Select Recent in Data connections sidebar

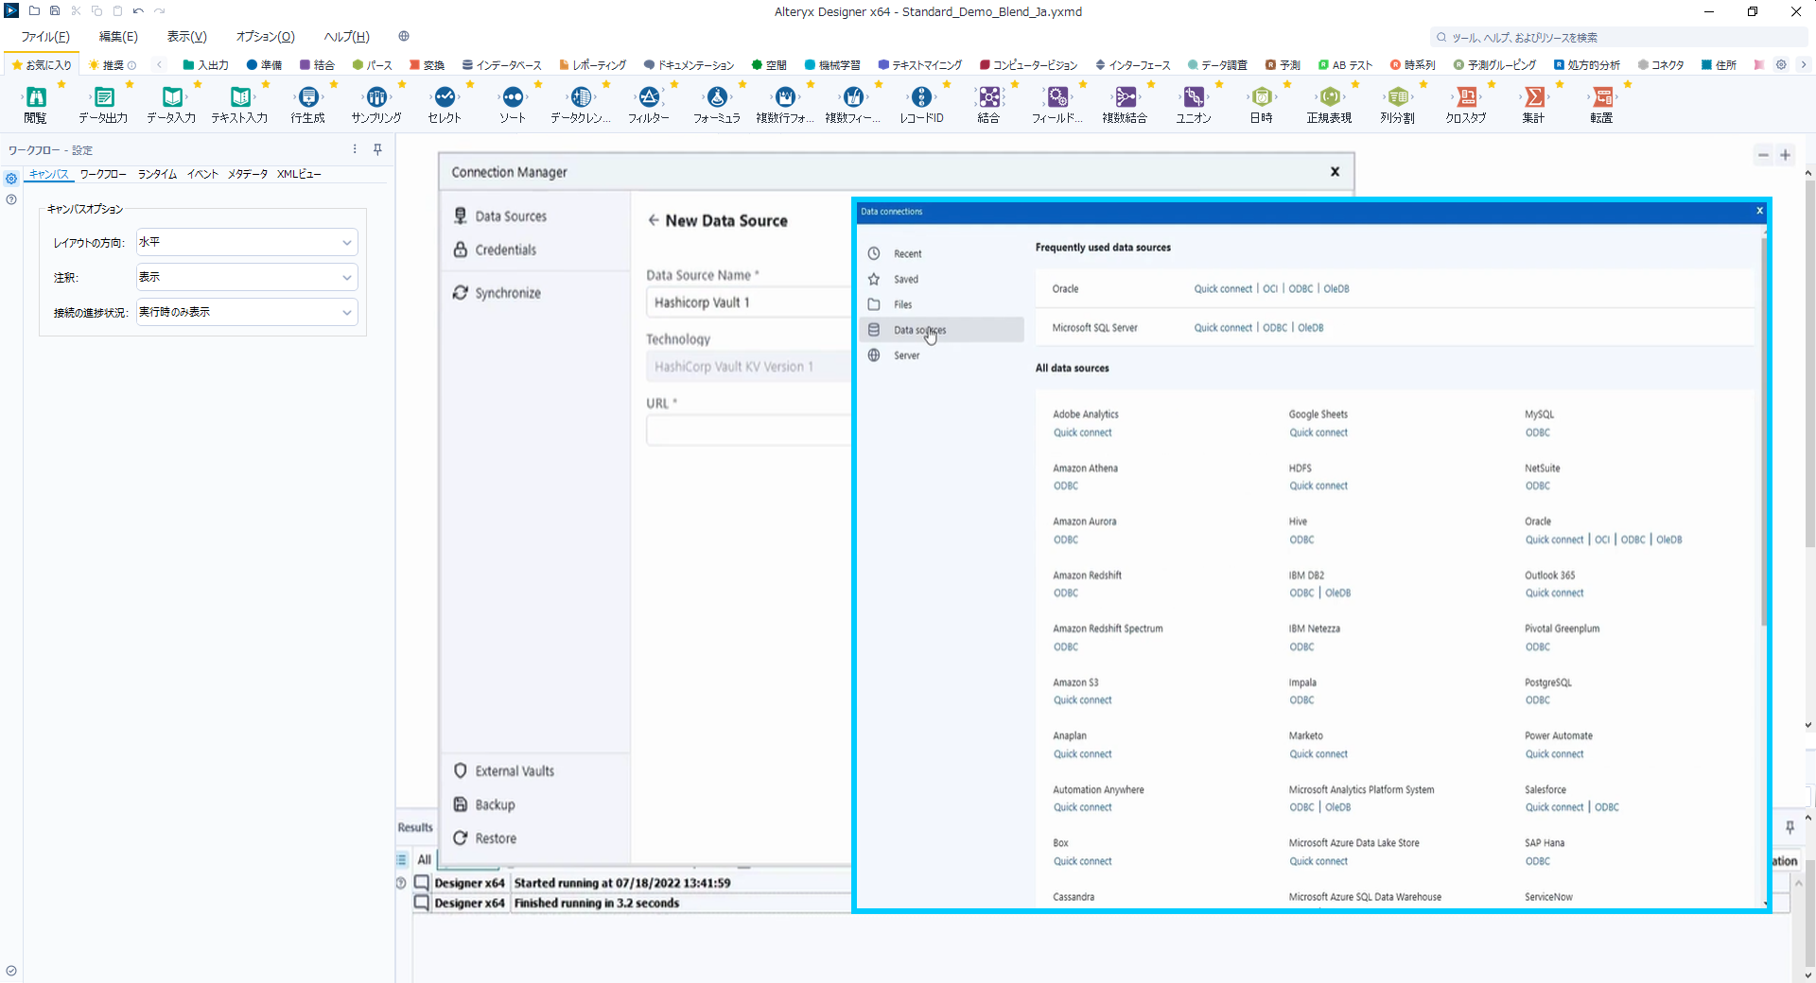pyautogui.click(x=942, y=253)
